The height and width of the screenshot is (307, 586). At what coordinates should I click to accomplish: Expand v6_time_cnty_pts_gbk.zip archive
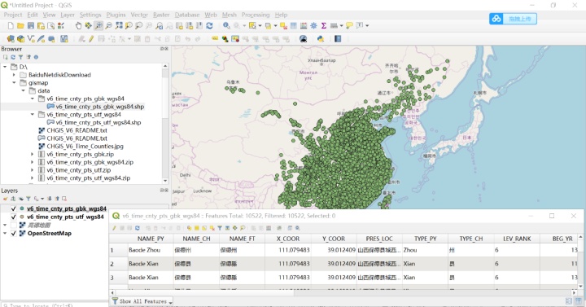point(32,154)
